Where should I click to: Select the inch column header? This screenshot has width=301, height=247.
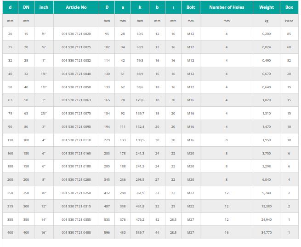click(44, 7)
